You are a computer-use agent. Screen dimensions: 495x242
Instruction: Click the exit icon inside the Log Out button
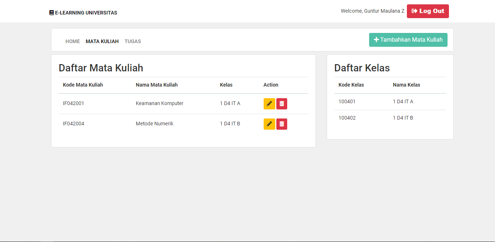(414, 11)
